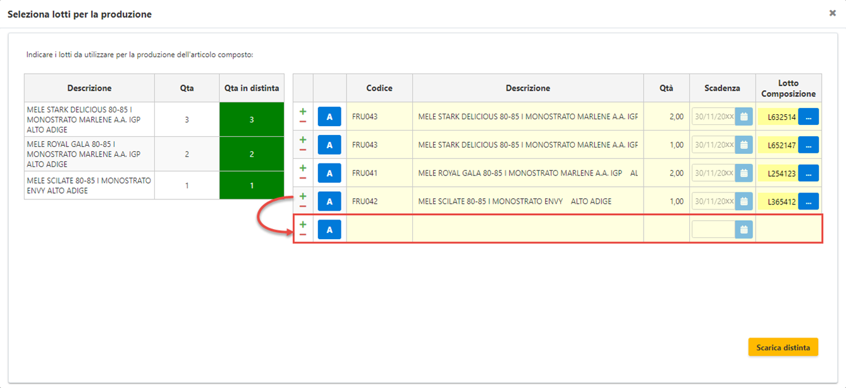Click plus icon in the empty last row
Viewport: 846px width, 388px height.
303,225
